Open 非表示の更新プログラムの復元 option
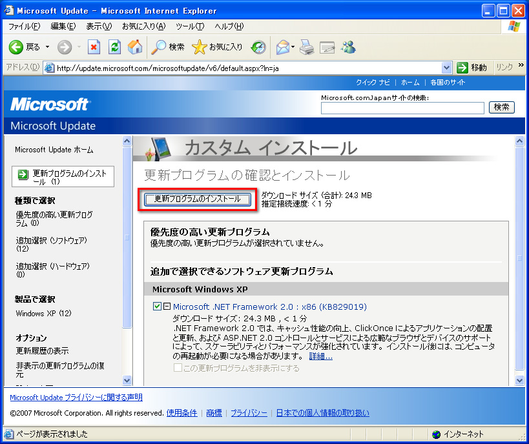The width and height of the screenshot is (529, 444). click(60, 370)
